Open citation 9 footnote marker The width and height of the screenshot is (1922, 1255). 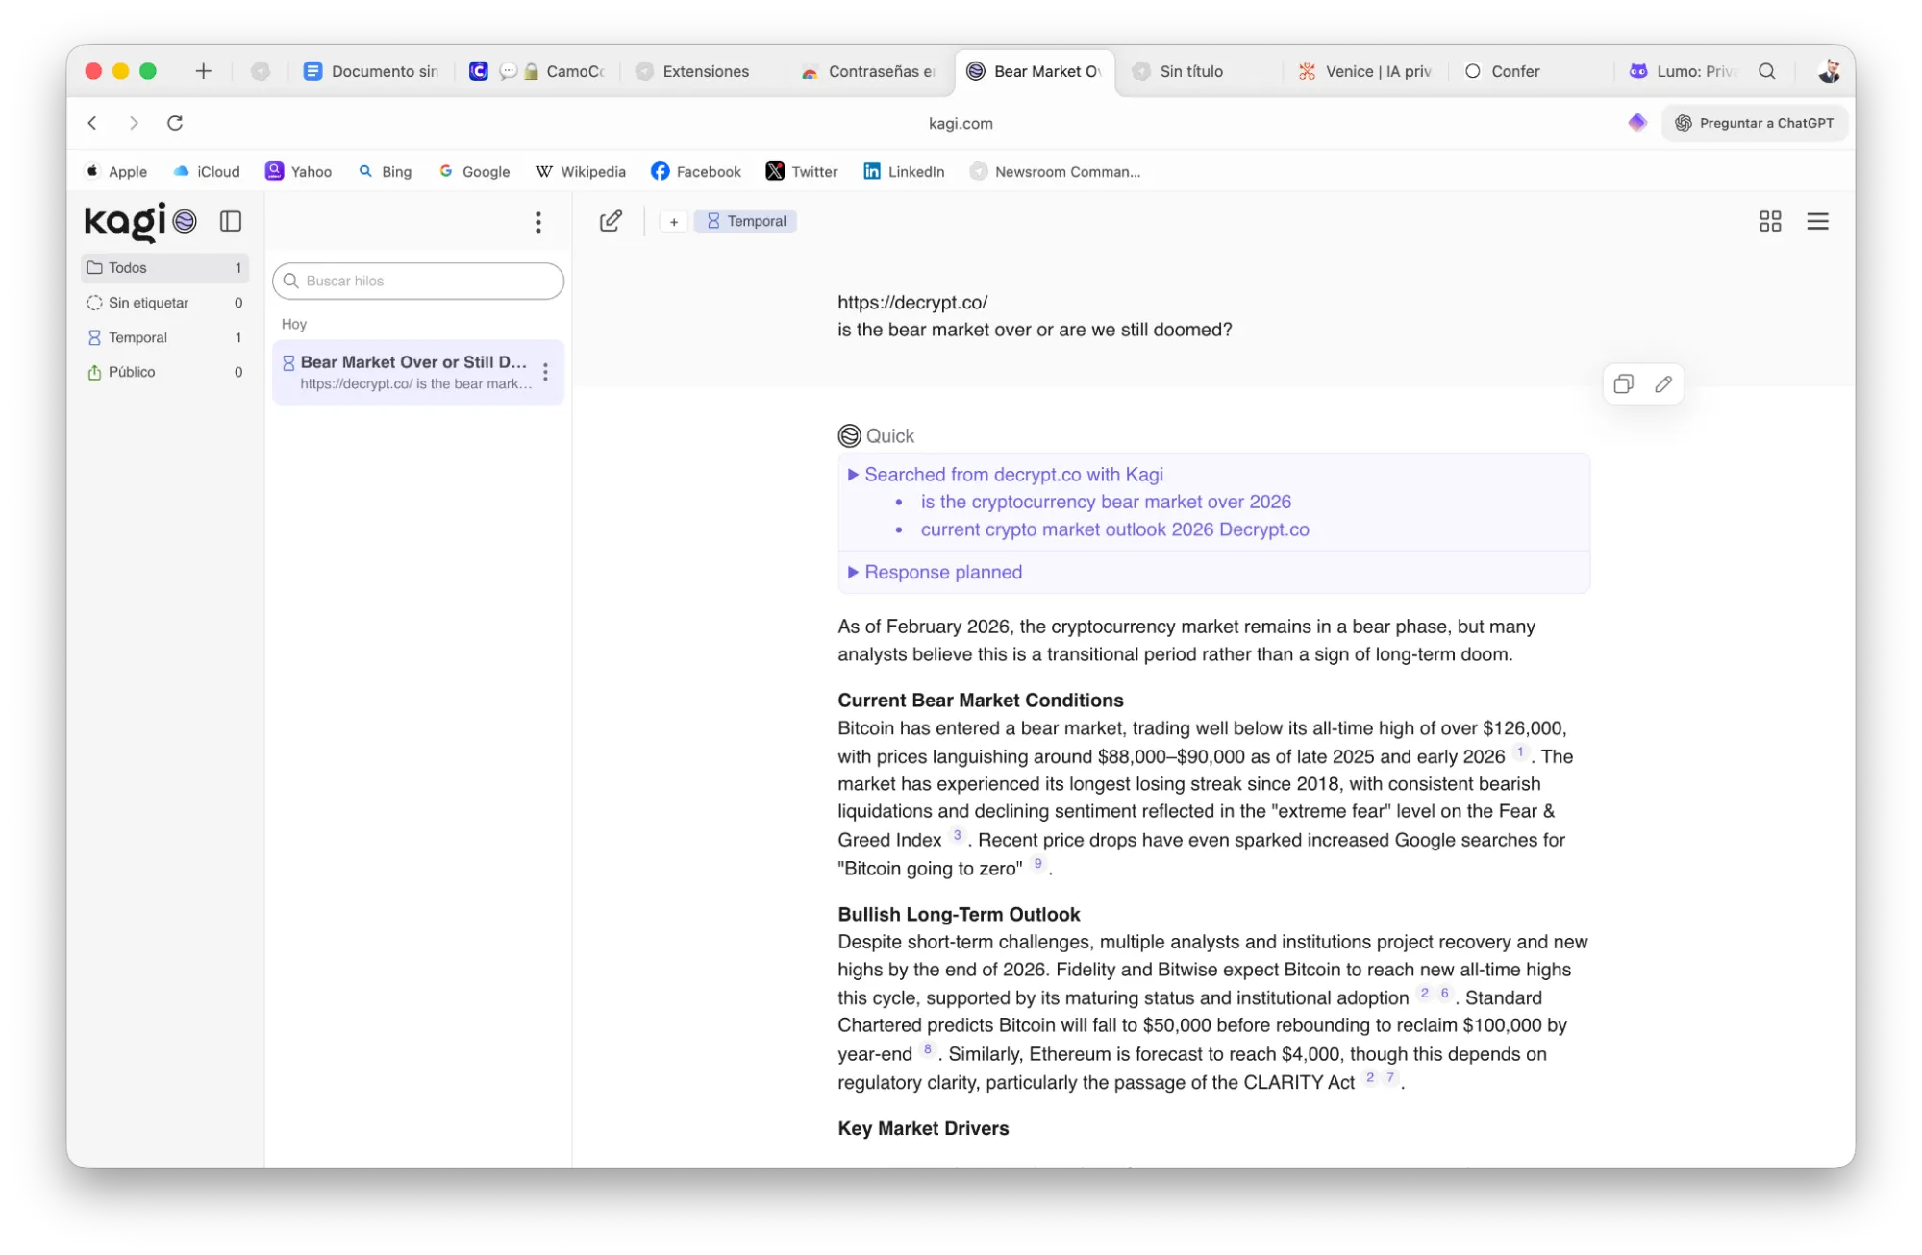point(1037,863)
